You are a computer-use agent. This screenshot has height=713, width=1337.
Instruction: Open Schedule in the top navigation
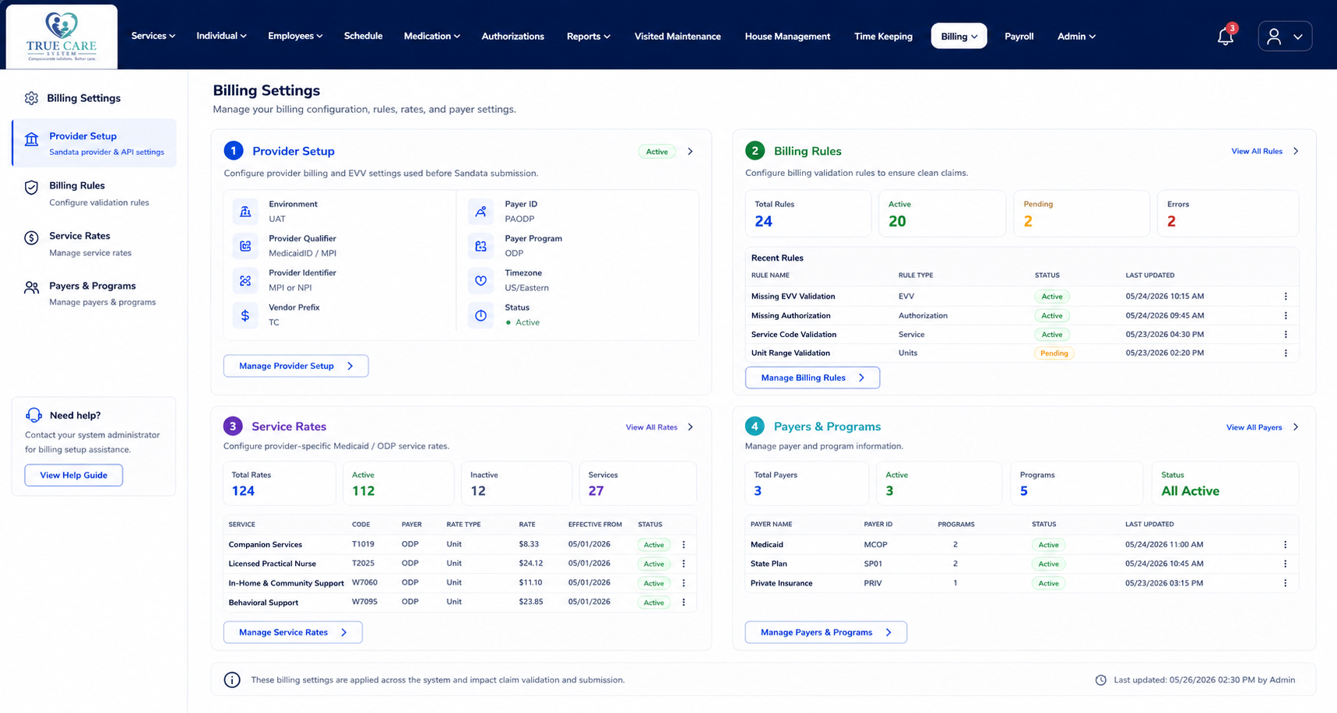[x=363, y=36]
